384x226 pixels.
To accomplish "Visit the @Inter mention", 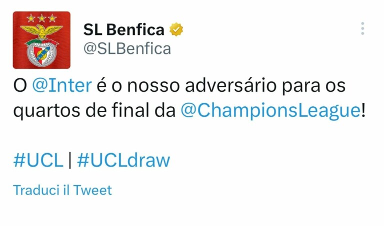I will [x=62, y=85].
